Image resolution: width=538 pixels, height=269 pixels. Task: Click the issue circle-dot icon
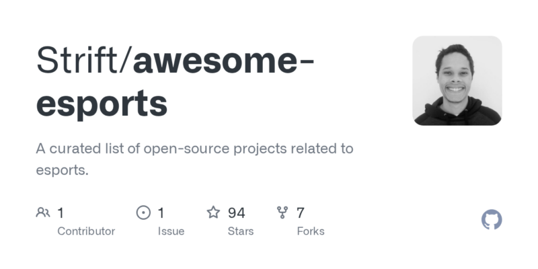click(143, 213)
